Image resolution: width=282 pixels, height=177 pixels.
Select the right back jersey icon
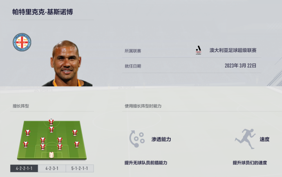[x=77, y=144]
